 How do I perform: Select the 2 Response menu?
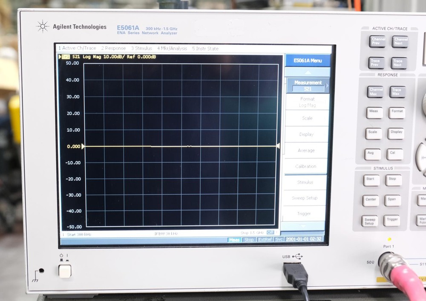(x=113, y=48)
